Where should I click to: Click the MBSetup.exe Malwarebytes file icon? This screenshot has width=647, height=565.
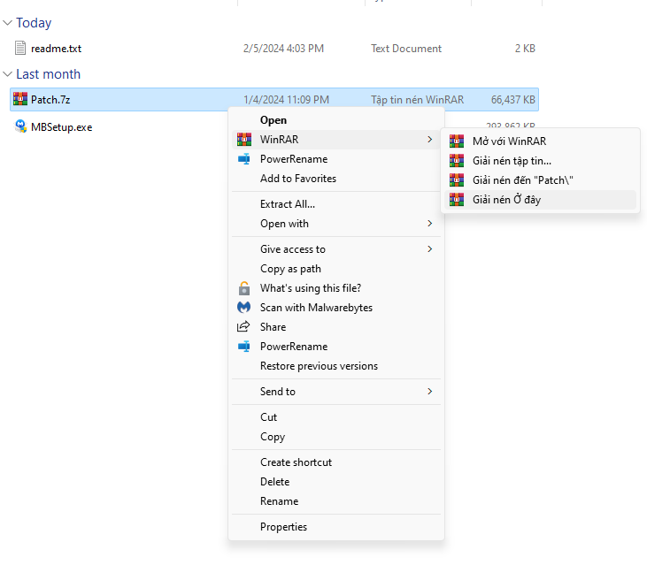click(20, 126)
